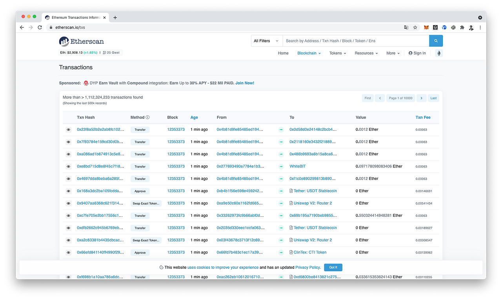Dismiss the cookie notice with Got It

[x=333, y=268]
